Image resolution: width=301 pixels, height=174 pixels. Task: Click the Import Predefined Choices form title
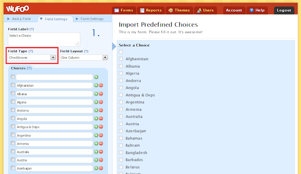[158, 25]
